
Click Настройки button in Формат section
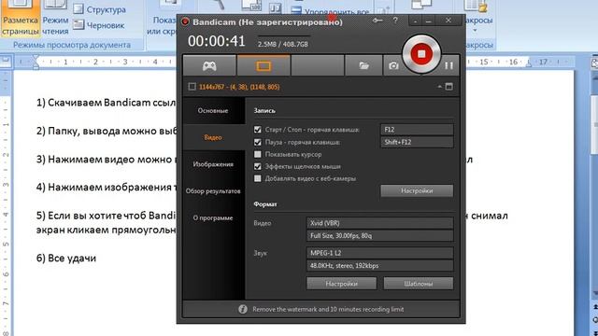tap(341, 284)
